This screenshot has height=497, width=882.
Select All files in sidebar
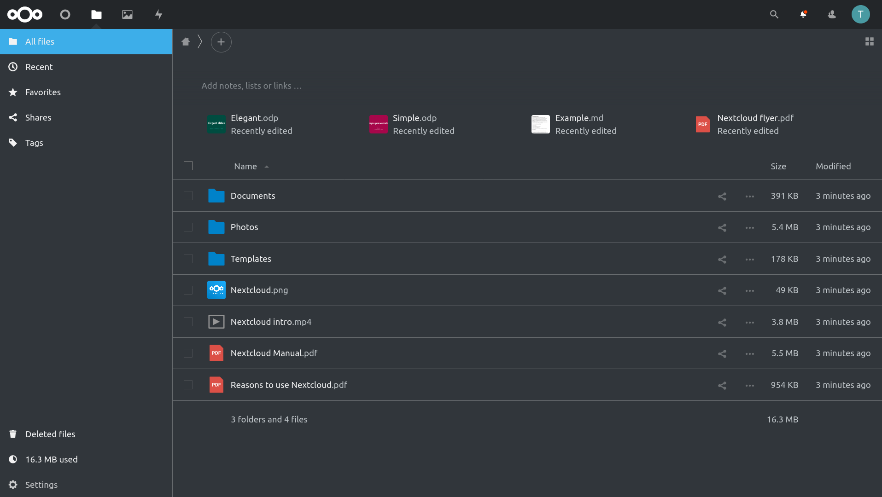[x=86, y=41]
